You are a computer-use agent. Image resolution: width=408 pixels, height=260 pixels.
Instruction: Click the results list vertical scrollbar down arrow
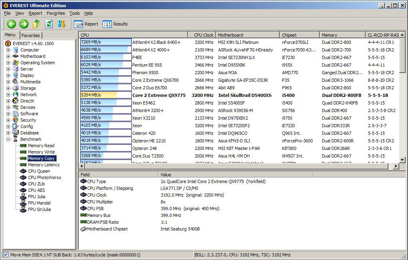coord(402,160)
